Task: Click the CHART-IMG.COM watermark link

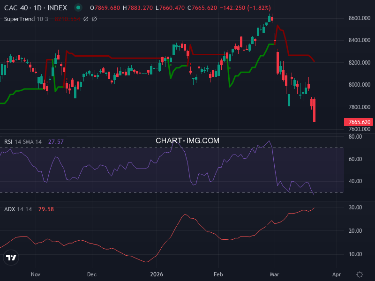Action: [187, 140]
